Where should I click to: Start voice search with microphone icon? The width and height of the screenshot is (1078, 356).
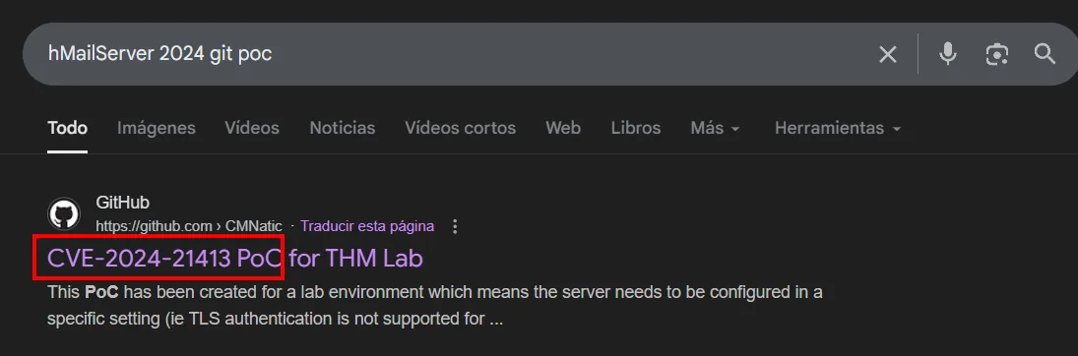pyautogui.click(x=947, y=54)
